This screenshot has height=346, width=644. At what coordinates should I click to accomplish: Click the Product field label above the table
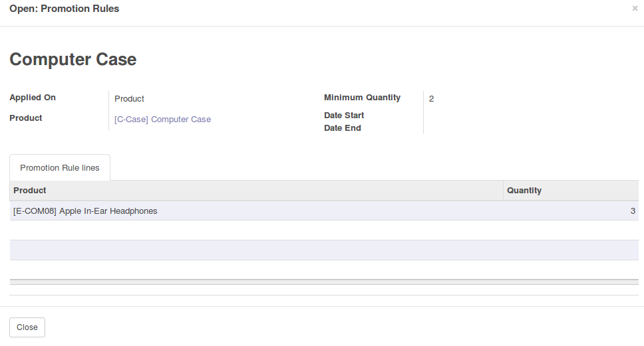coord(25,118)
